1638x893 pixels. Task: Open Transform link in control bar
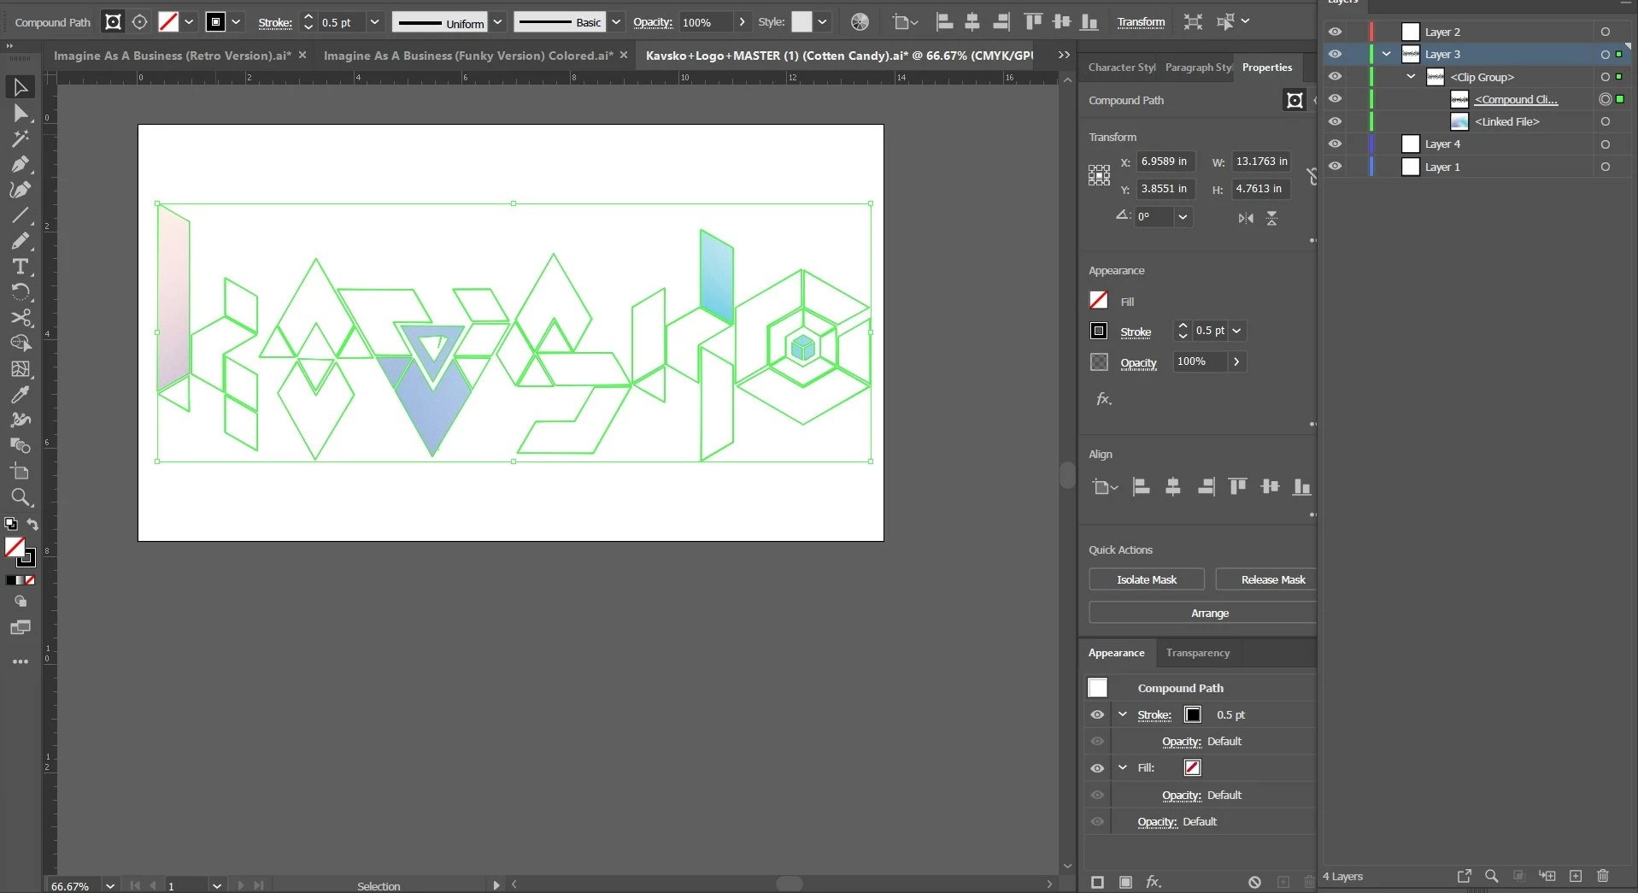click(1141, 22)
